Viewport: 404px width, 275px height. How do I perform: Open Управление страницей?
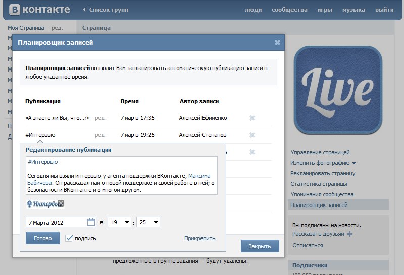click(x=320, y=152)
